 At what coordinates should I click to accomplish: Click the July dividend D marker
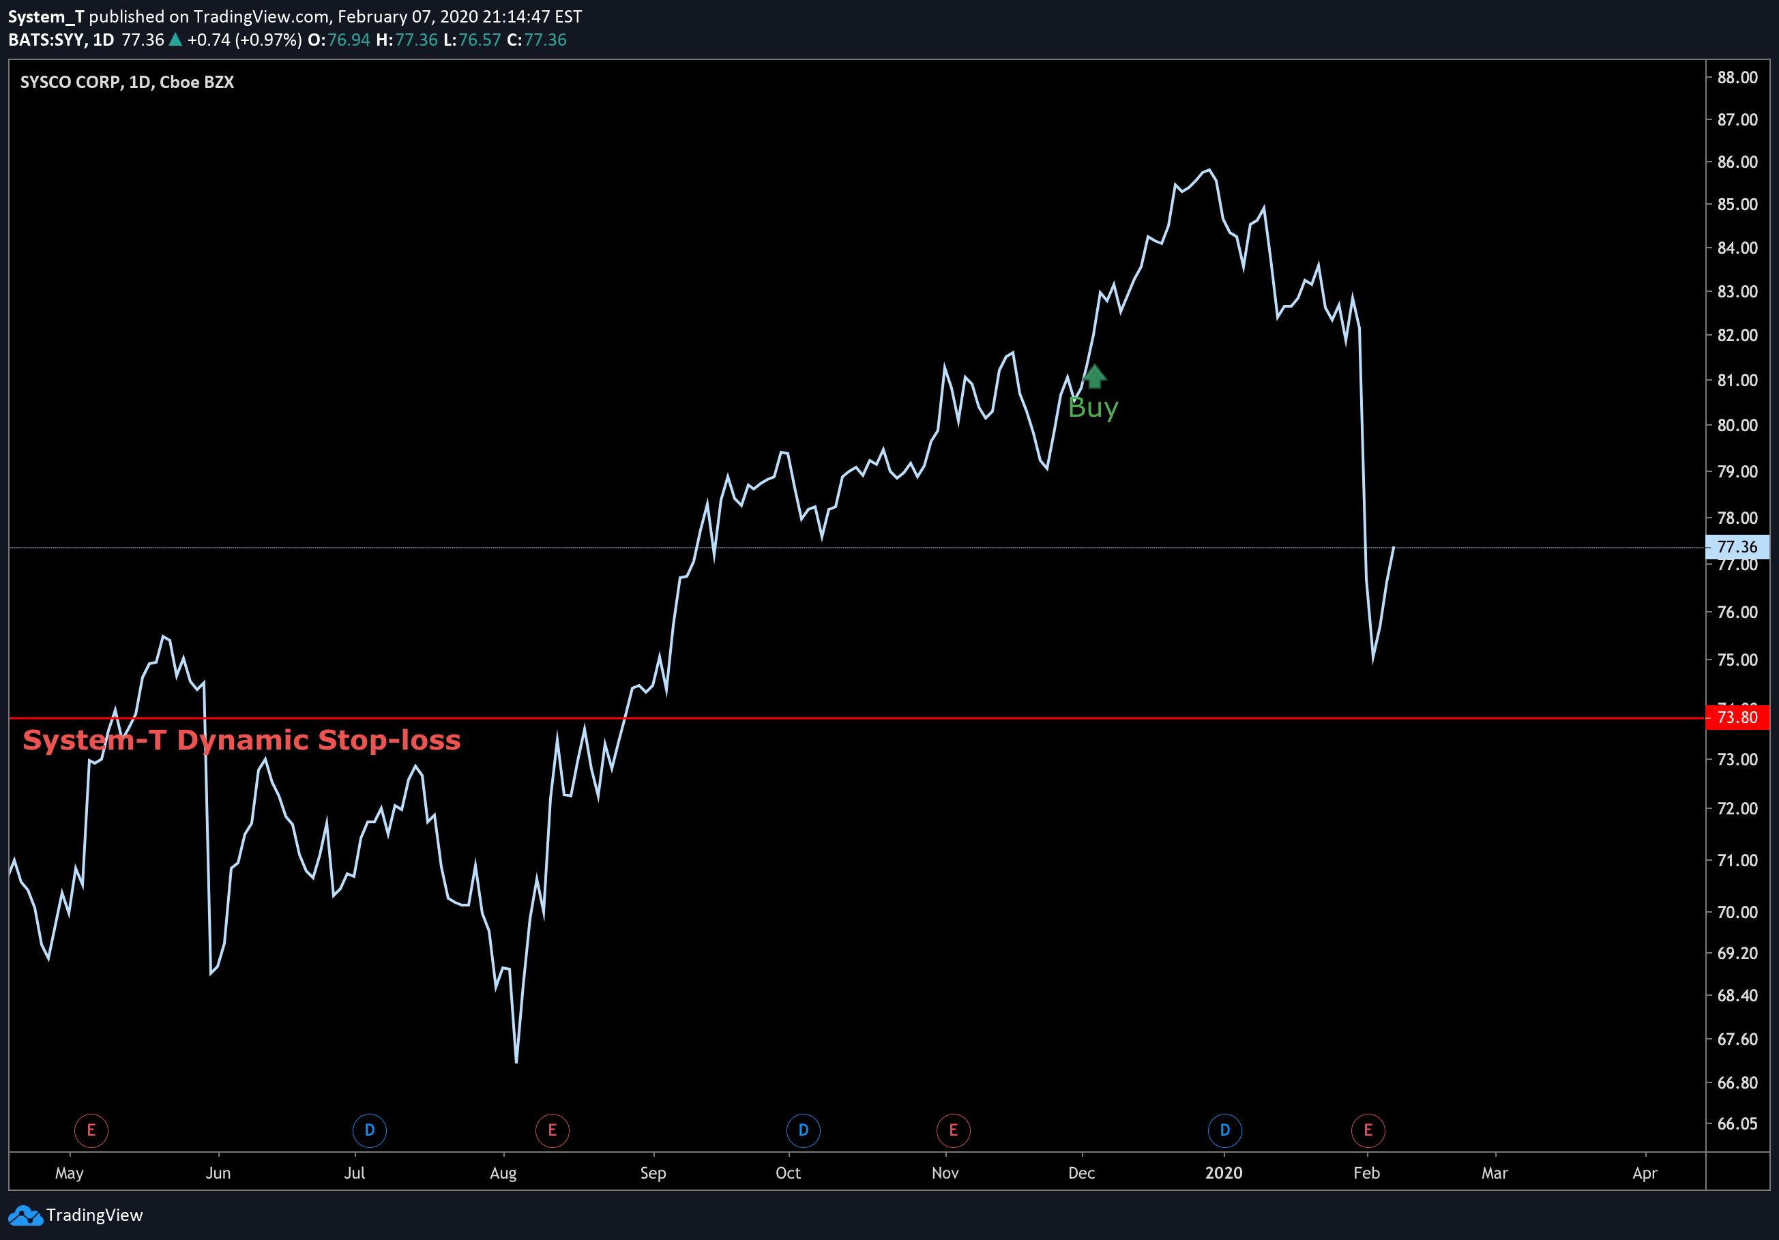370,1130
